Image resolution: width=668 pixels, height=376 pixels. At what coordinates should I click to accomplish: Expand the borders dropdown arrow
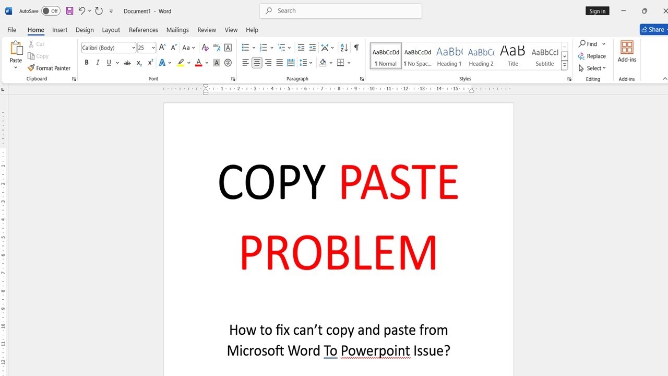pos(349,63)
